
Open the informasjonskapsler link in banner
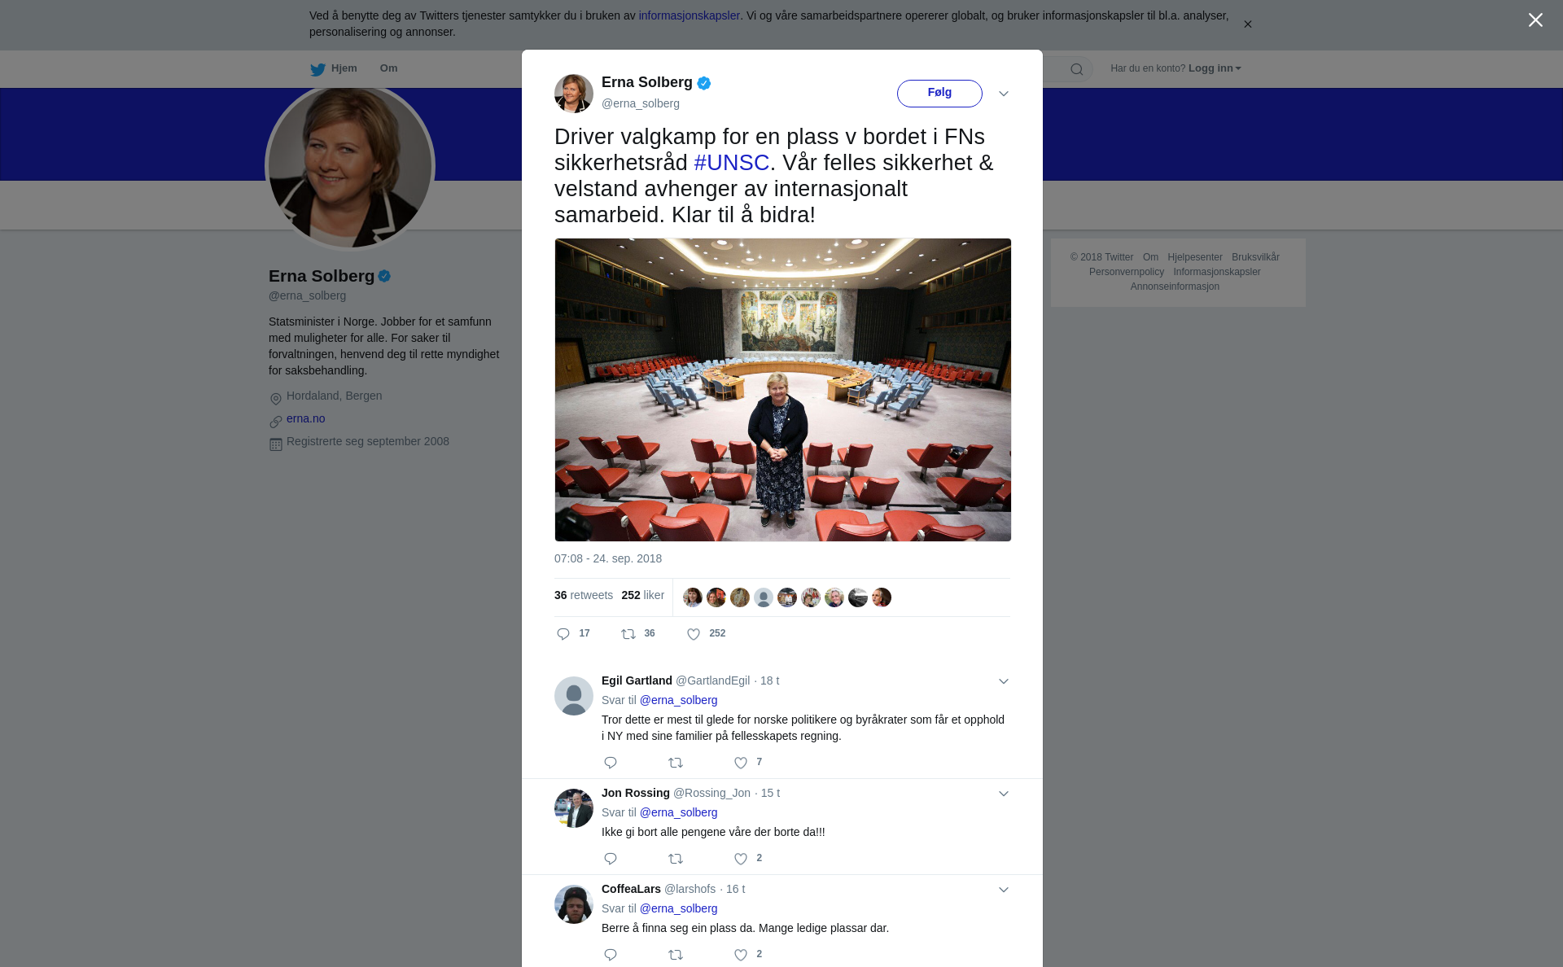(x=689, y=15)
